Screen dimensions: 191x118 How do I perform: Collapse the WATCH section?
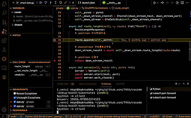[11, 35]
